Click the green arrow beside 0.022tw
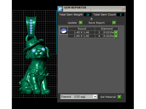Viewport: 146px width, 109px height. (x=116, y=36)
